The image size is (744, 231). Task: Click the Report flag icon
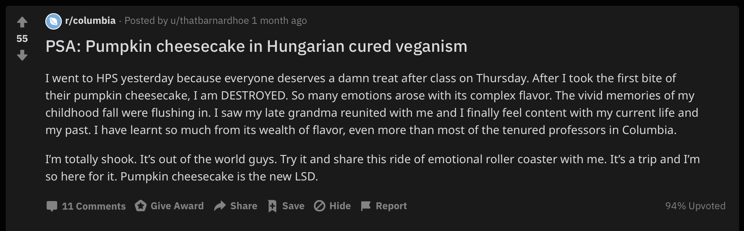(x=366, y=206)
